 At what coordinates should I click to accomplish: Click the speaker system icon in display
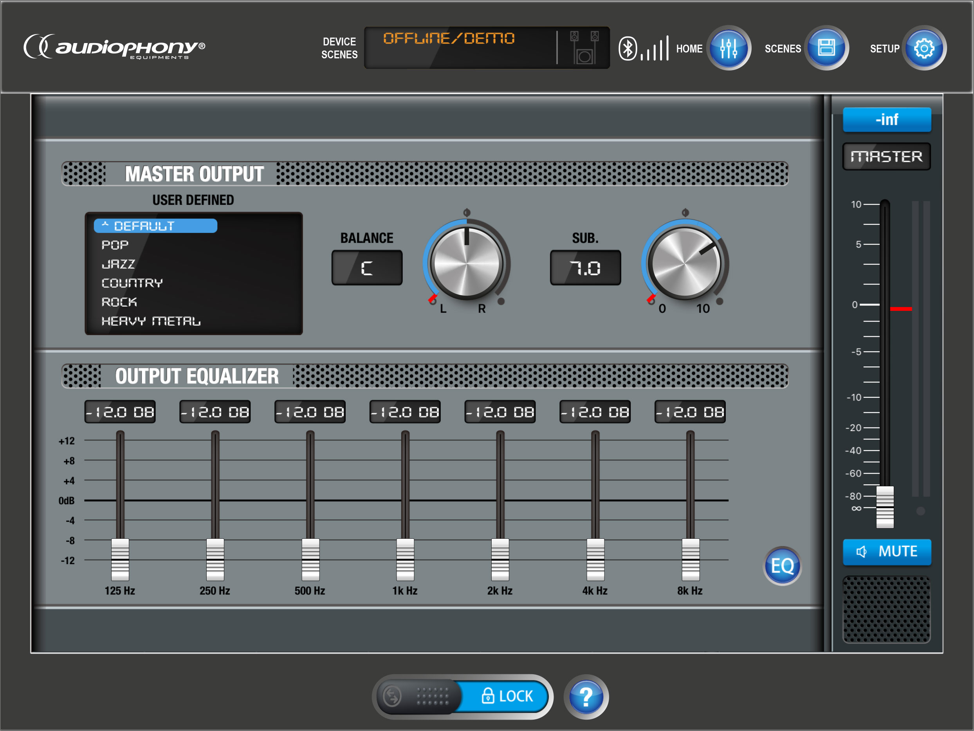(x=584, y=48)
